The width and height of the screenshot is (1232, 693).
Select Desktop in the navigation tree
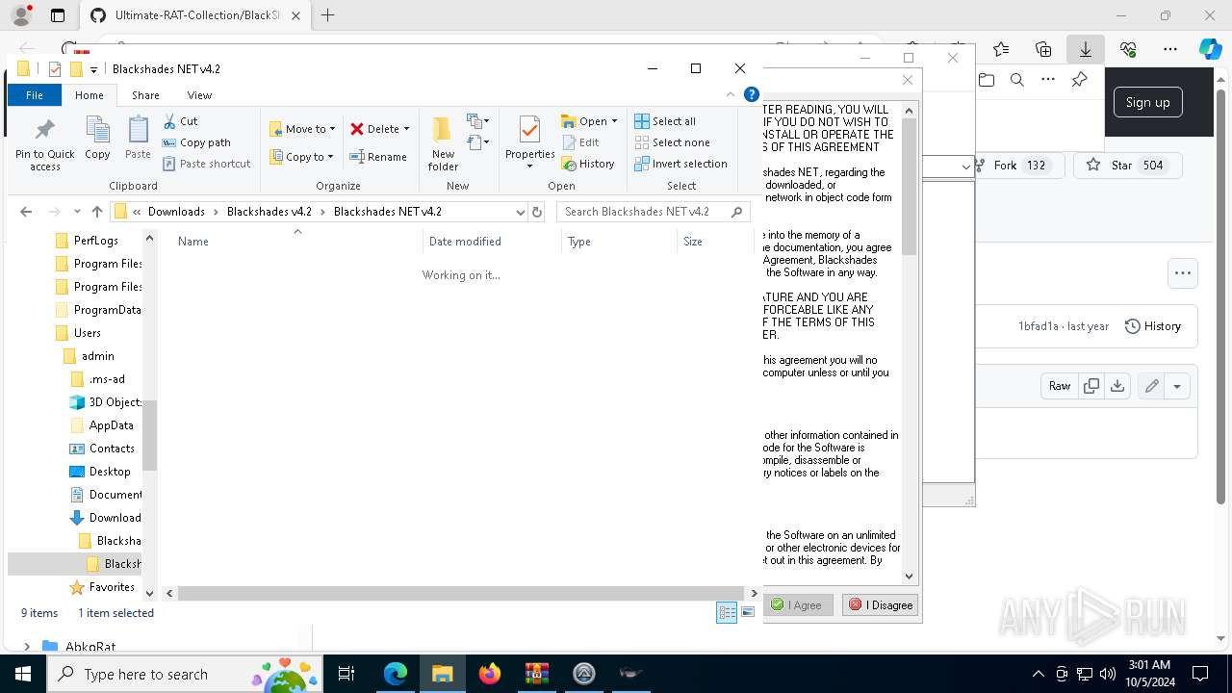(x=101, y=472)
